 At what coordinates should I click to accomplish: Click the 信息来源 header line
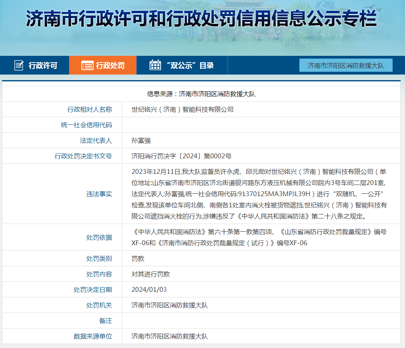201,94
